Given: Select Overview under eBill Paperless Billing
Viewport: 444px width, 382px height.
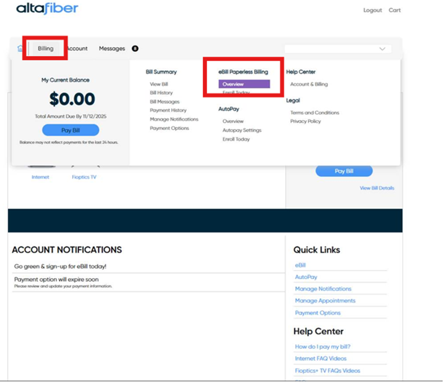Looking at the screenshot, I should 233,84.
